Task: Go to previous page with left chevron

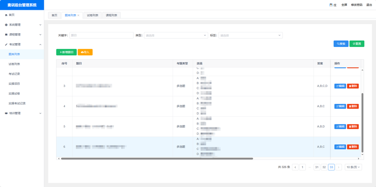Action: [x=295, y=167]
